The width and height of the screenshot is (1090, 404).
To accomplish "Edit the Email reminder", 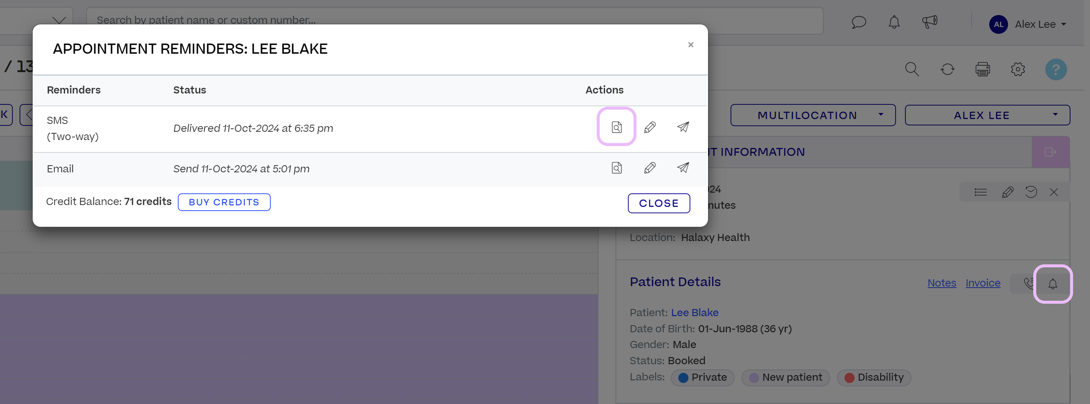I will click(650, 168).
